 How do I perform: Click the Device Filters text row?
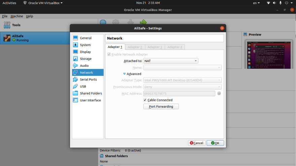point(120,150)
